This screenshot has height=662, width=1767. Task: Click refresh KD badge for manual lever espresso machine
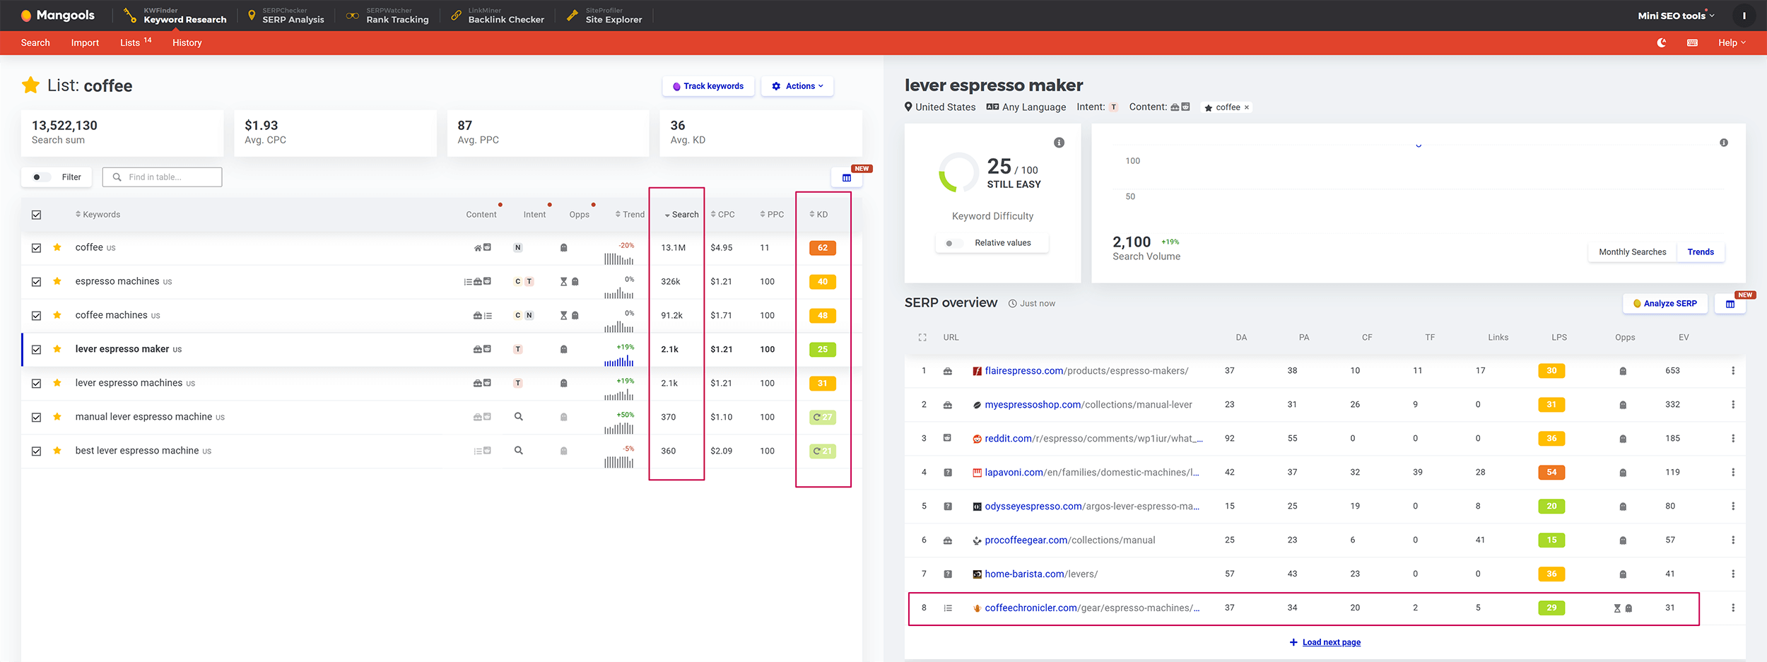coord(823,418)
